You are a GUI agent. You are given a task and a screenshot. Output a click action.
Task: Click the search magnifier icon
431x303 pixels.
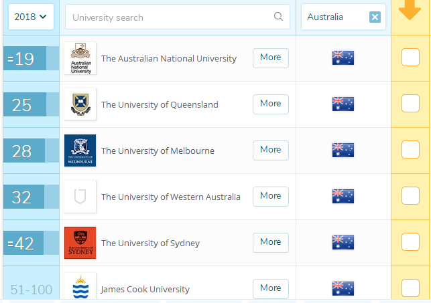point(279,17)
